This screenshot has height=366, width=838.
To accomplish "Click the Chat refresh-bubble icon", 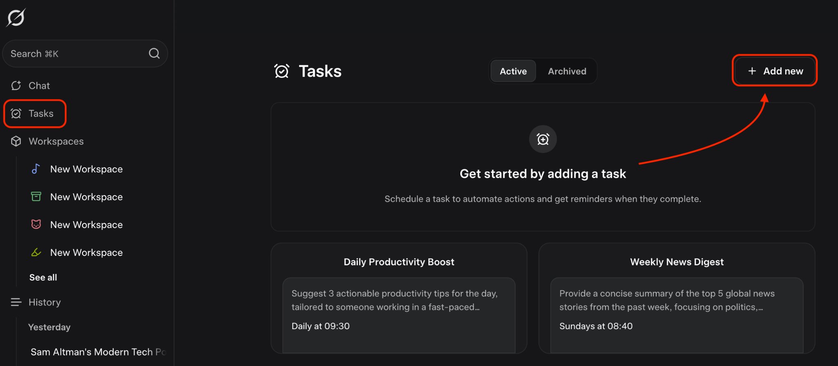I will click(x=16, y=86).
